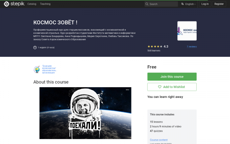Click the 'Free' price text
230x144 pixels.
152,67
